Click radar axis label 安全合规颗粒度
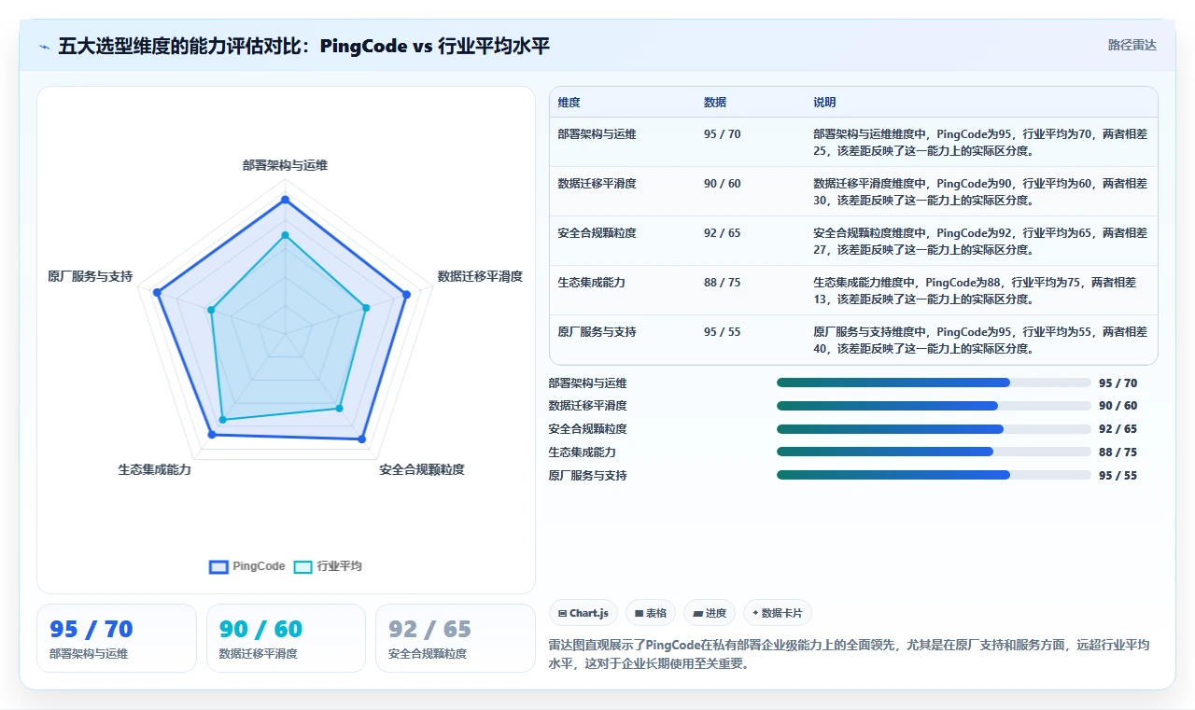The width and height of the screenshot is (1195, 710). (422, 469)
